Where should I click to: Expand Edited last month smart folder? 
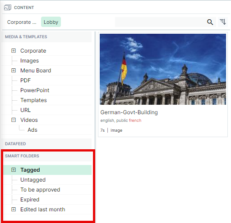pyautogui.click(x=14, y=210)
